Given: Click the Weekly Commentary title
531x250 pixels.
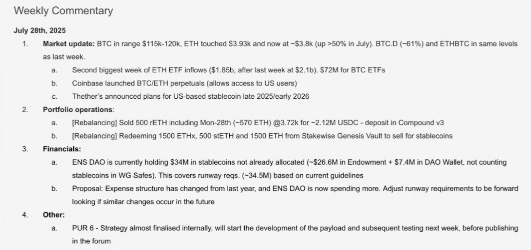Looking at the screenshot, I should (x=63, y=11).
